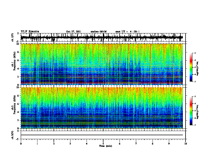Click the ch.1 spectrogram '8' kHz tick label
The width and height of the screenshot is (209, 161).
(18, 52)
